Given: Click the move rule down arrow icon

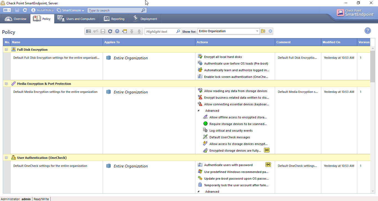Looking at the screenshot, I should (139, 31).
